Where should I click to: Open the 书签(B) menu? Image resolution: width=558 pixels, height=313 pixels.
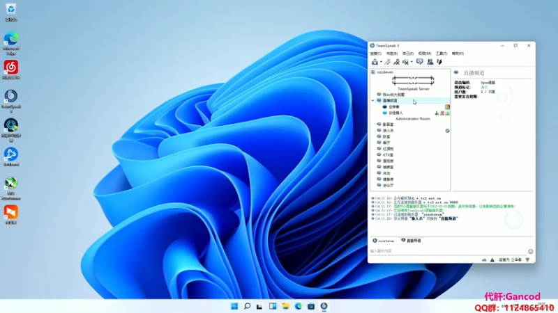[392, 54]
